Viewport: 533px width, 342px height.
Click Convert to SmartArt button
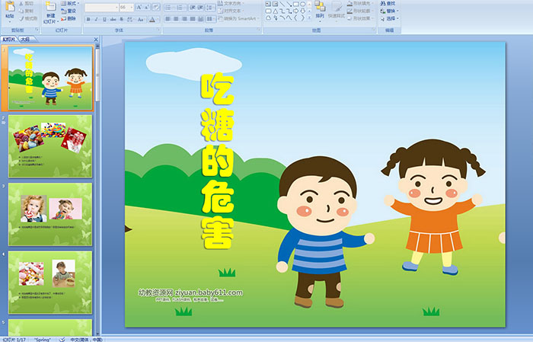238,19
